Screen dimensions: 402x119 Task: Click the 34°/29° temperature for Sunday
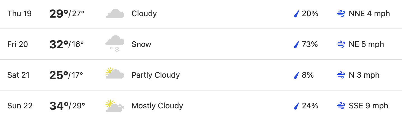[x=67, y=106]
